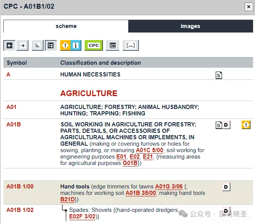
Task: Toggle the dots hierarchy display icon
Action: pos(37,45)
